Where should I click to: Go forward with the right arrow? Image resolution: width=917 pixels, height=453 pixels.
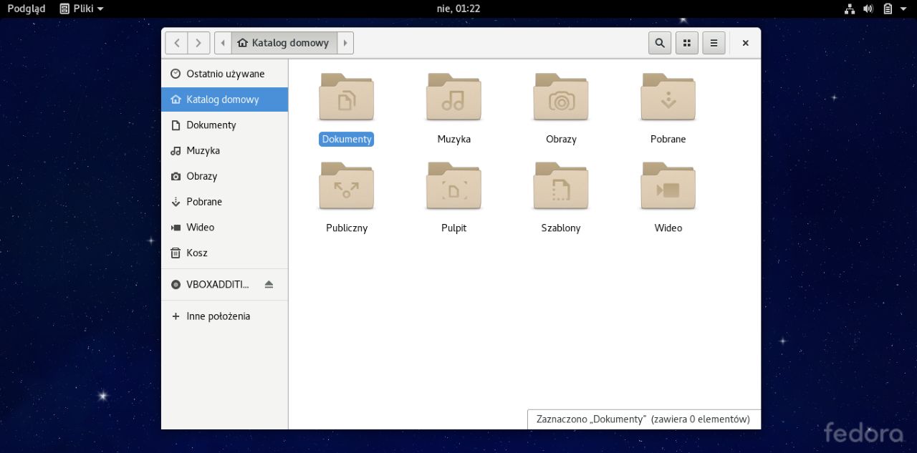click(x=198, y=43)
